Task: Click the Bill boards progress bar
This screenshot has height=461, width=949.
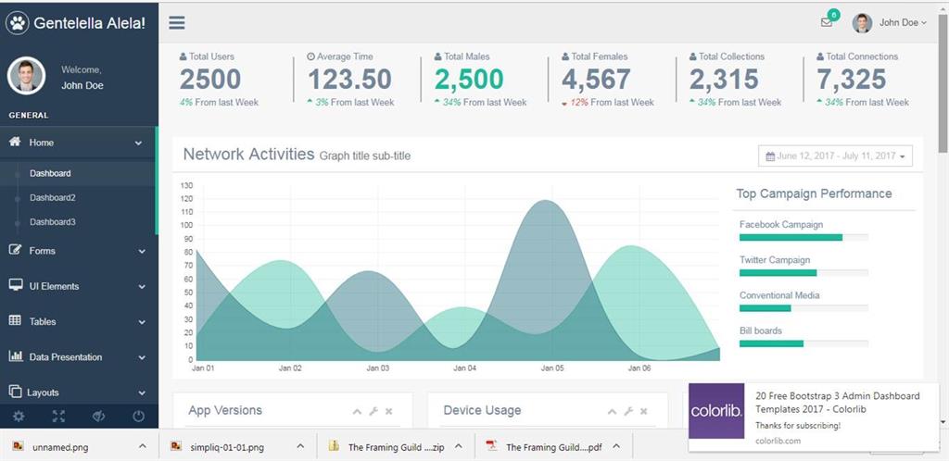Action: tap(803, 343)
